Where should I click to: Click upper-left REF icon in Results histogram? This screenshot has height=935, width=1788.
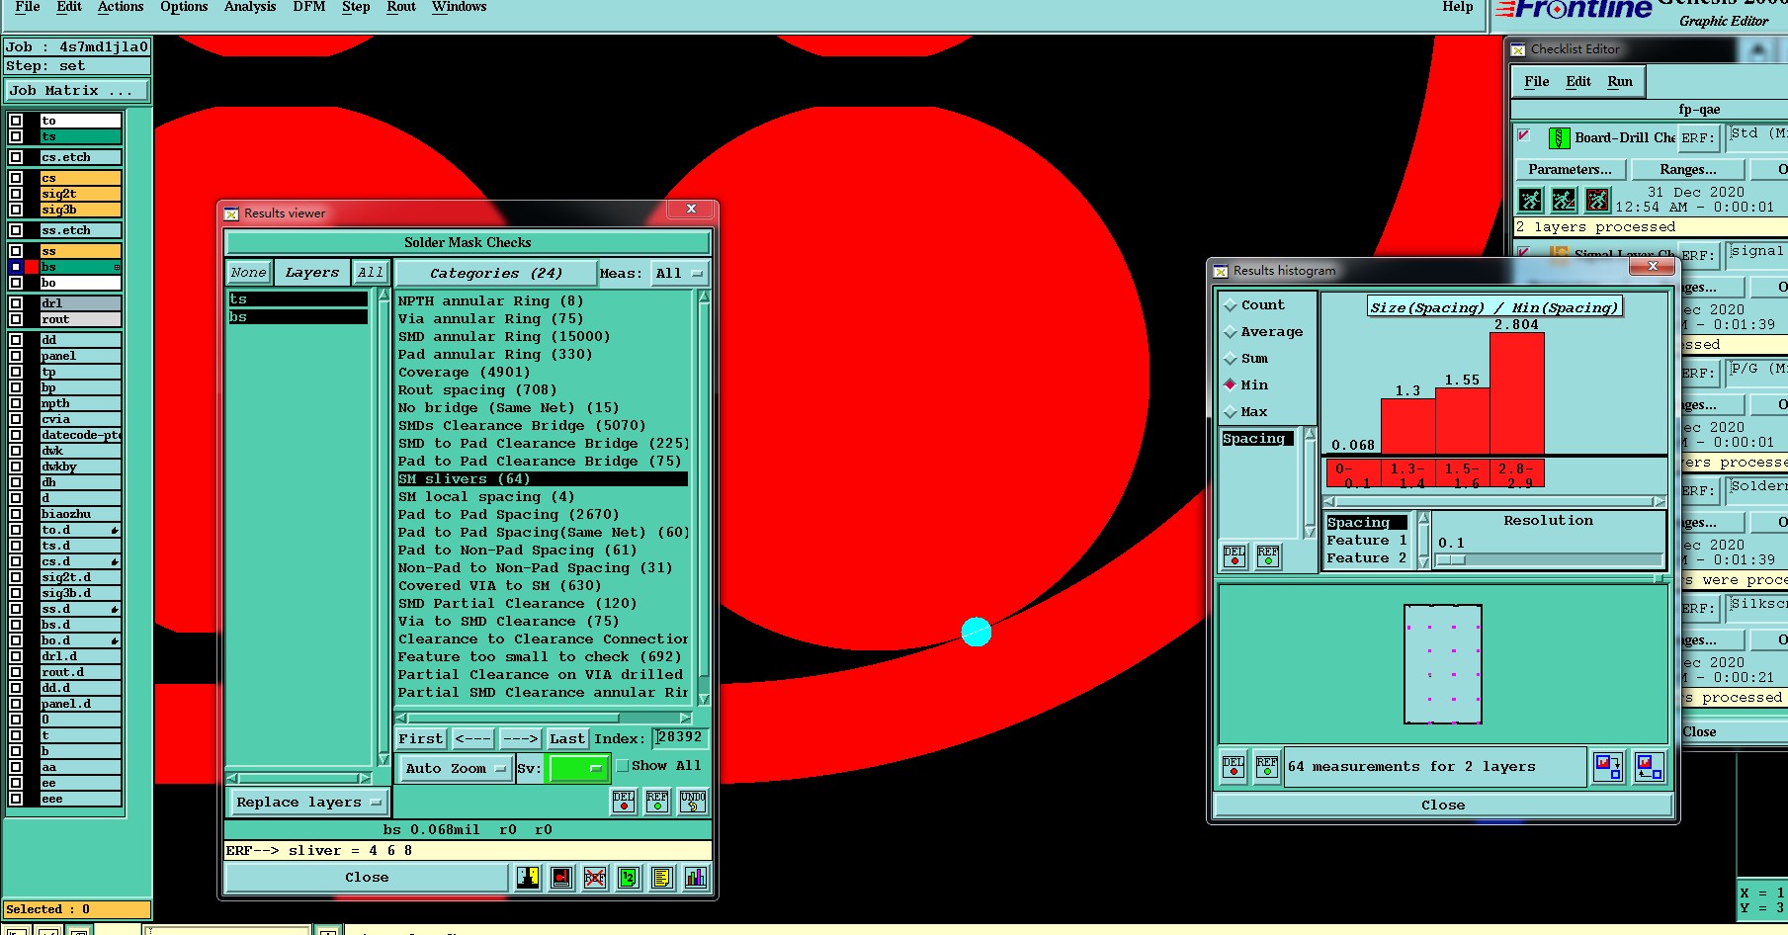click(x=1268, y=556)
